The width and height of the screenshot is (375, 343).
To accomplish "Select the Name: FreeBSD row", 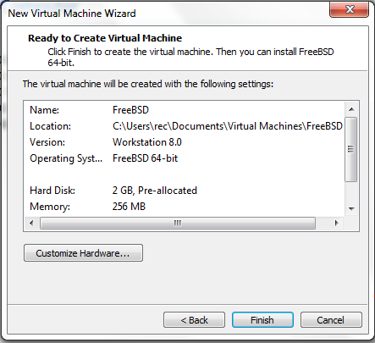I will pyautogui.click(x=185, y=110).
